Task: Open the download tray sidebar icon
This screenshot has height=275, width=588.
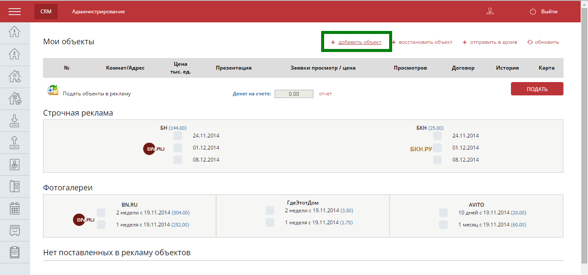Action: (x=15, y=120)
